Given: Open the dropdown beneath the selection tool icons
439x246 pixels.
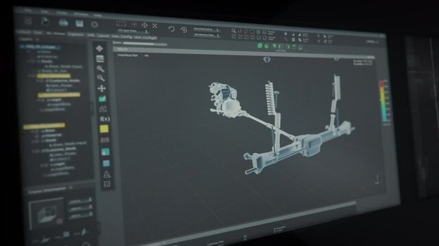Looking at the screenshot, I should (x=132, y=31).
